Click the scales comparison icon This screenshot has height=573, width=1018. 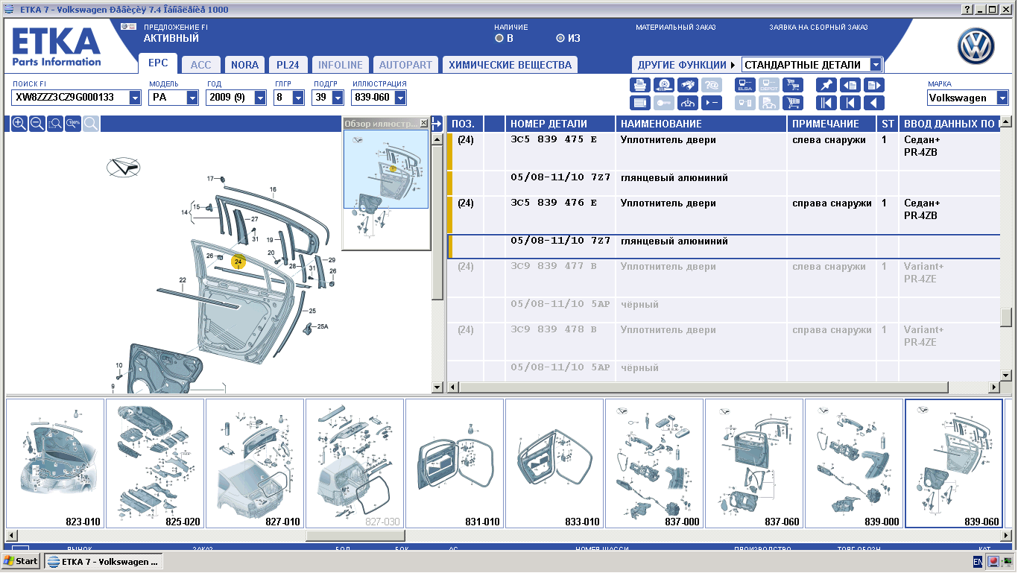click(688, 103)
